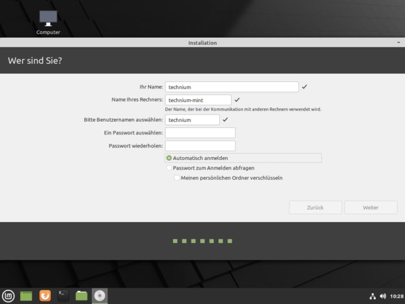Focus the Ein Passwort auswählen field
Image resolution: width=405 pixels, height=304 pixels.
coord(200,133)
